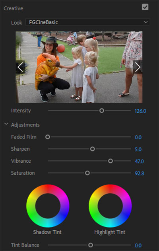Viewport: 159px width, 251px height.
Task: Click the Faded Film slider handle
Action: (x=48, y=137)
